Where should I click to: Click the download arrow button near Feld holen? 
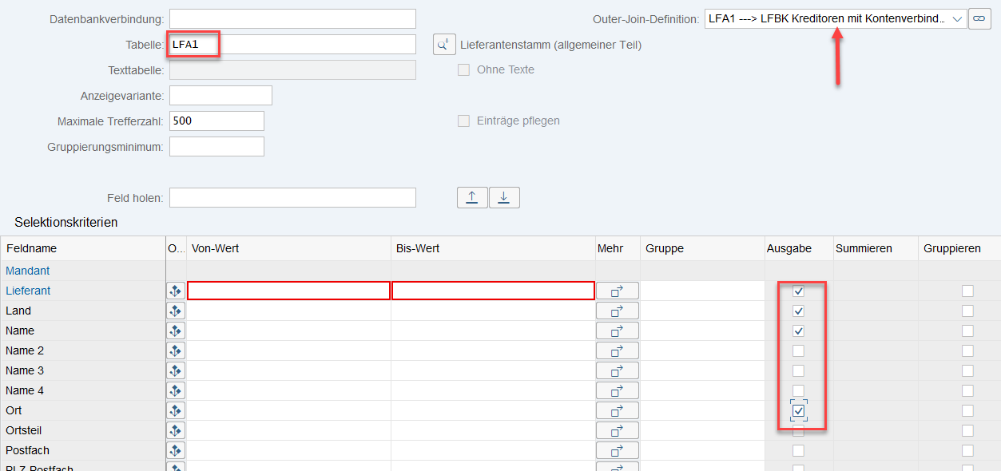coord(504,198)
